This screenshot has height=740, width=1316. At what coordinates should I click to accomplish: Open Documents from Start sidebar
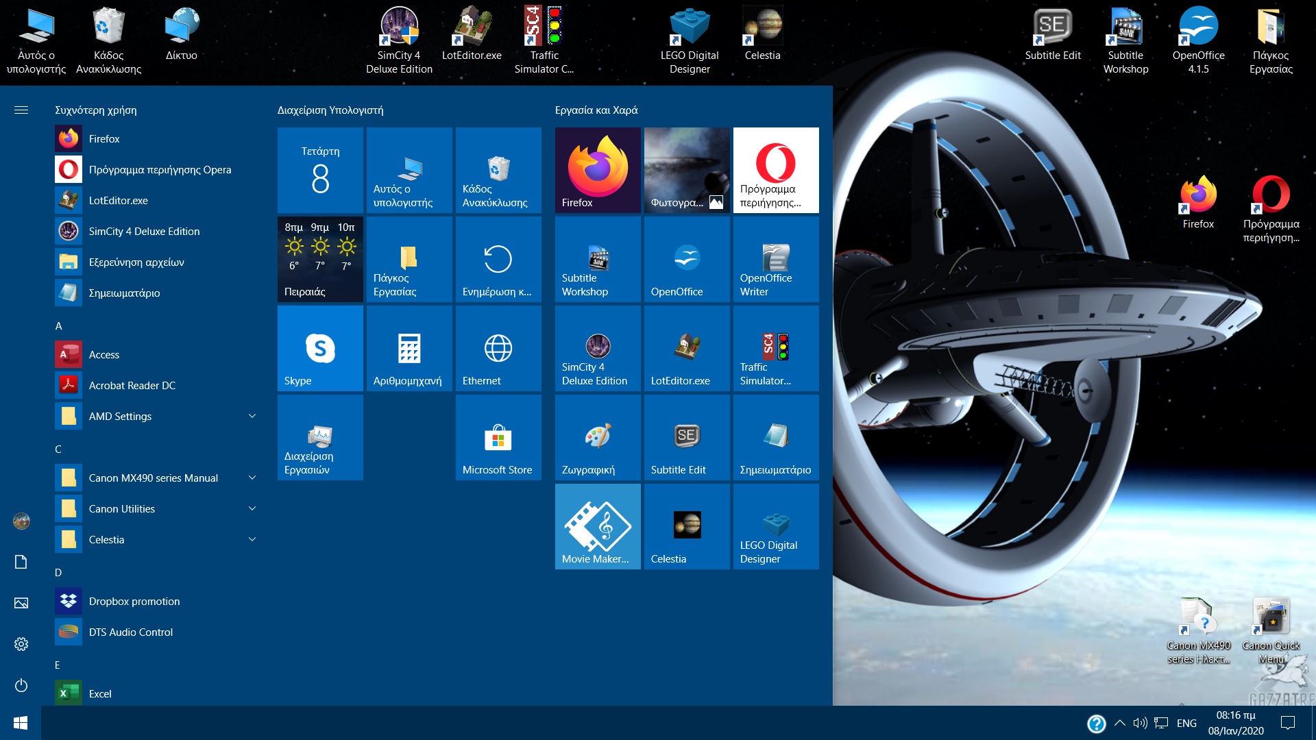[21, 562]
